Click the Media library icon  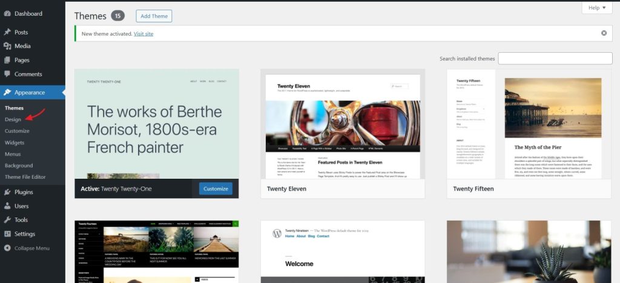7,46
